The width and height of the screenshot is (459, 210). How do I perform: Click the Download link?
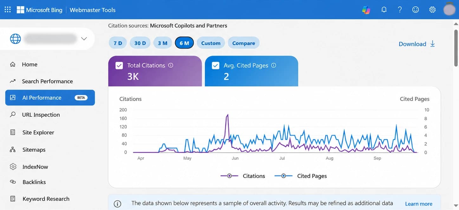coord(417,44)
